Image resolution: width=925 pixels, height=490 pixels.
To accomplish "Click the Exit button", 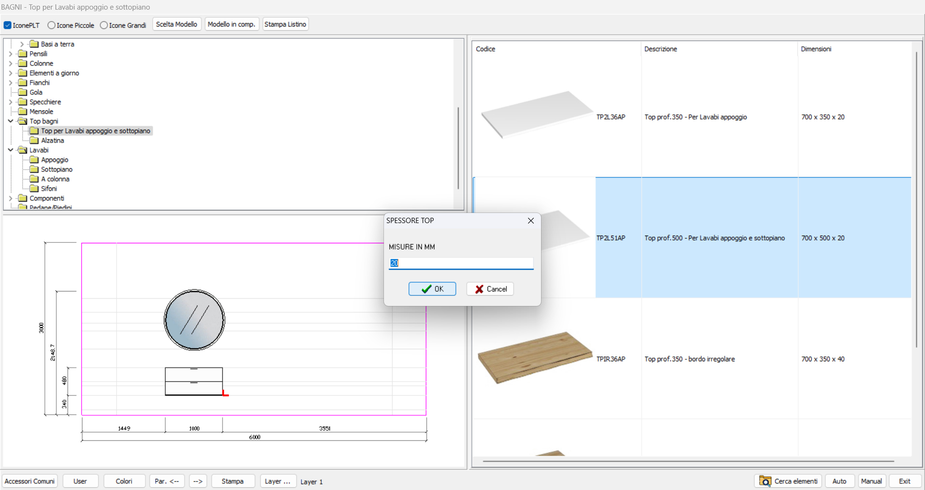I will coord(905,481).
